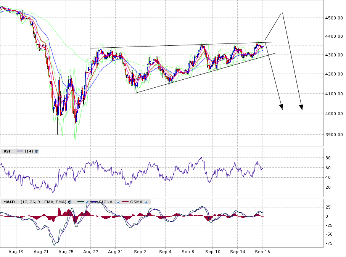Viewport: 346px width, 257px height.
Task: Click the RSI purple line color swatch
Action: click(x=20, y=151)
